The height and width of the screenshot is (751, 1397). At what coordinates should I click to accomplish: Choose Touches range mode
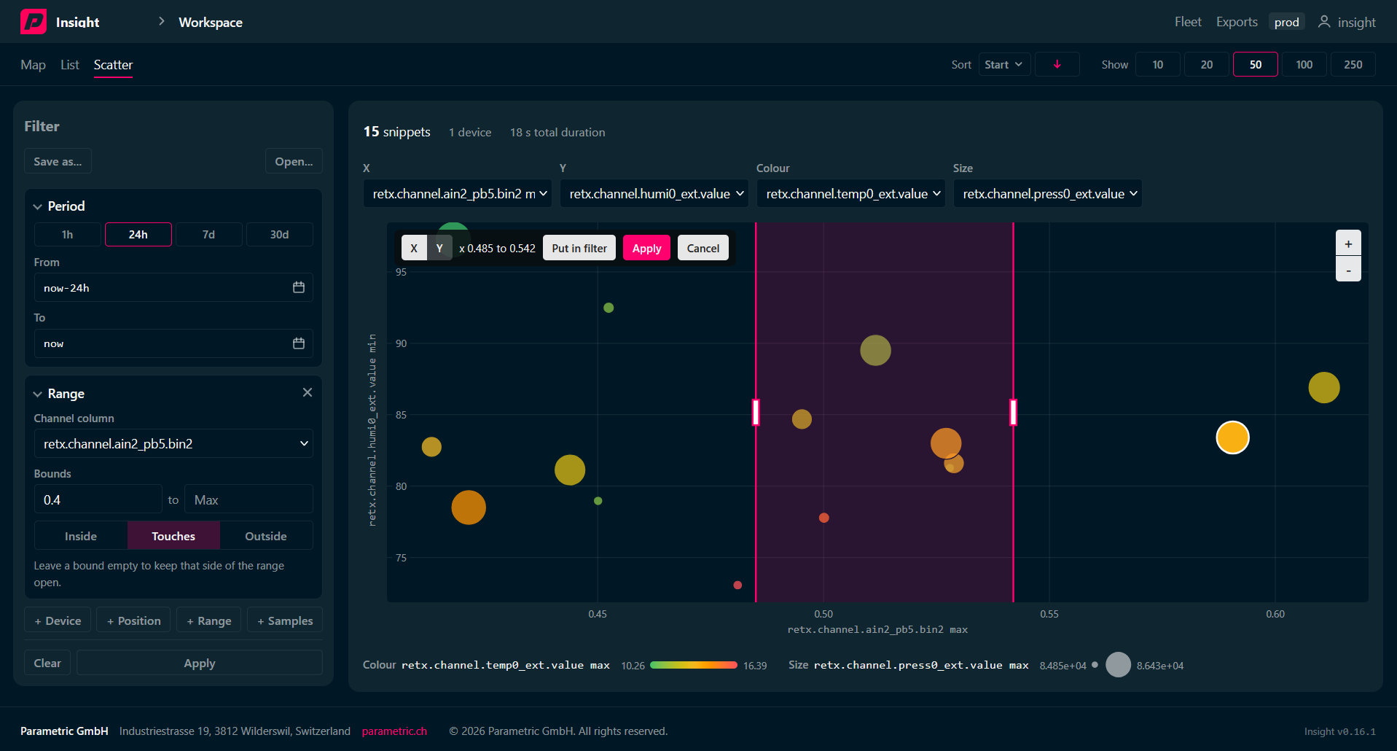click(x=173, y=536)
